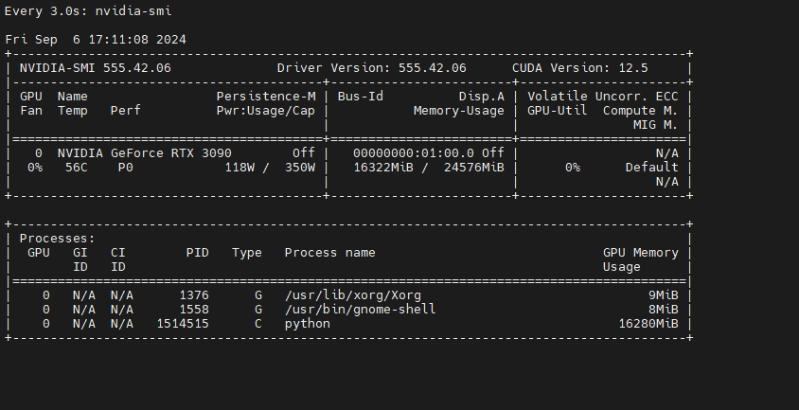The width and height of the screenshot is (799, 410).
Task: Click the Bus-Id column header
Action: [x=361, y=97]
